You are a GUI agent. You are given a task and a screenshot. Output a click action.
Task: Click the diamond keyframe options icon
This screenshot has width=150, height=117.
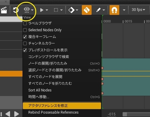click(72, 10)
